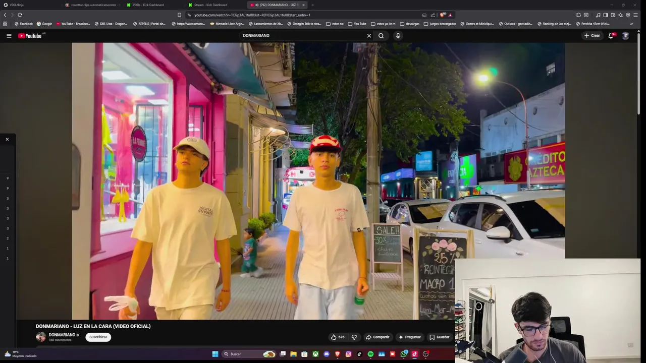Open YouTube - Broadcast bookmark
Viewport: 646px width, 363px height.
73,24
